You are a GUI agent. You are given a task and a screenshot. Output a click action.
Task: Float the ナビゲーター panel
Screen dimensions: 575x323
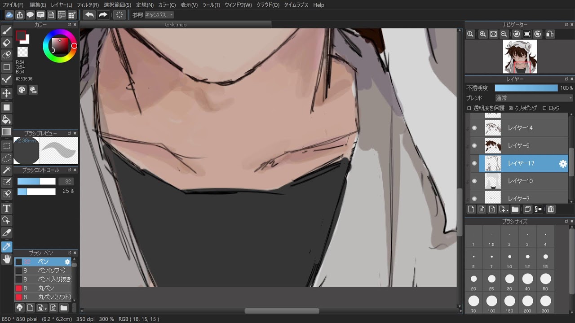[566, 25]
